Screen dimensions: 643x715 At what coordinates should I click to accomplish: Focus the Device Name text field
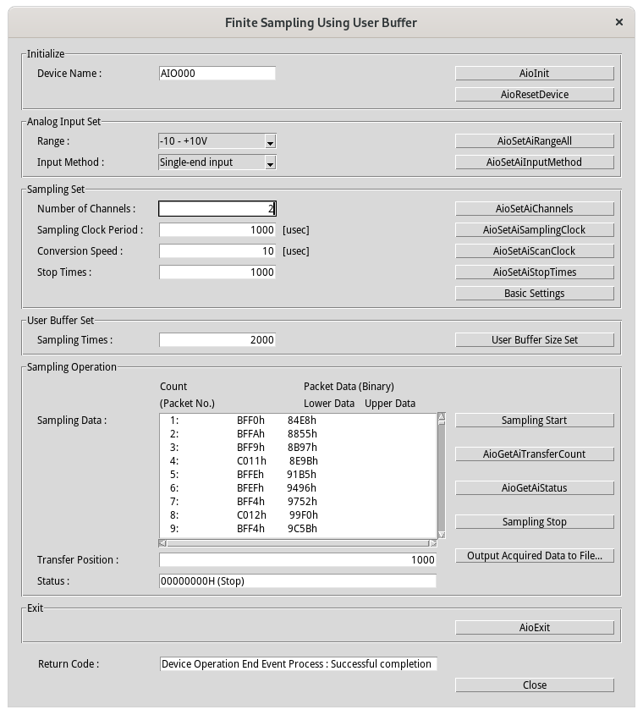pos(217,74)
